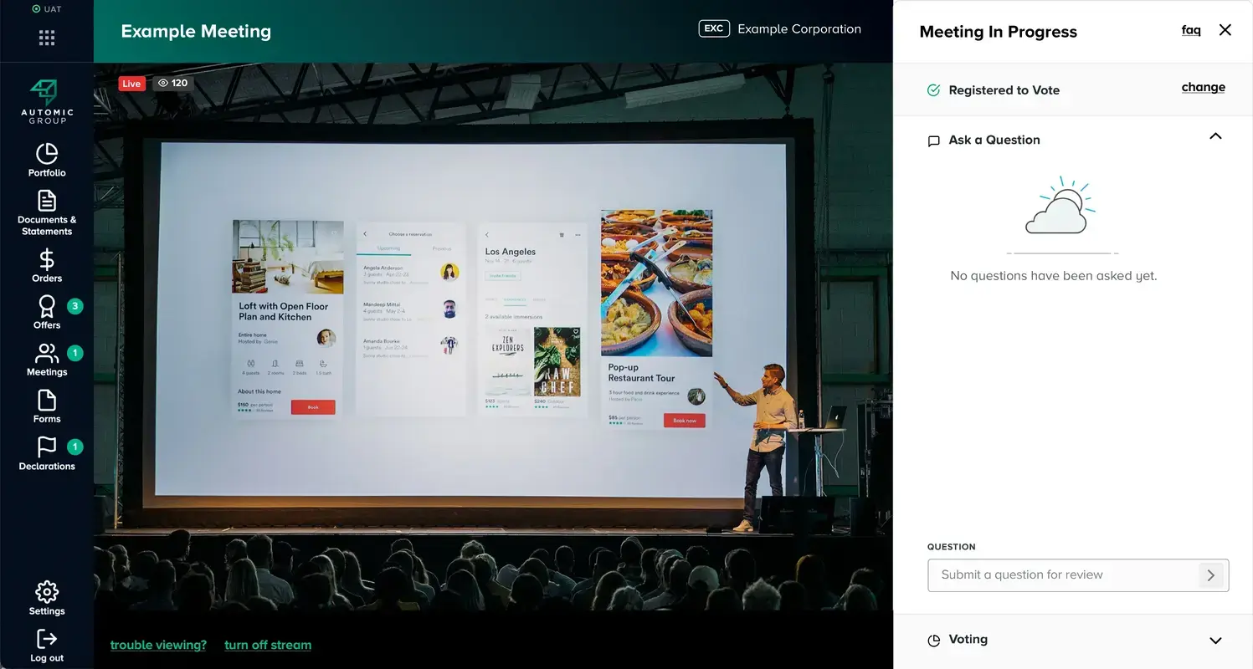Screen dimensions: 1253x669
Task: Collapse the Ask a Question section
Action: click(x=1215, y=136)
